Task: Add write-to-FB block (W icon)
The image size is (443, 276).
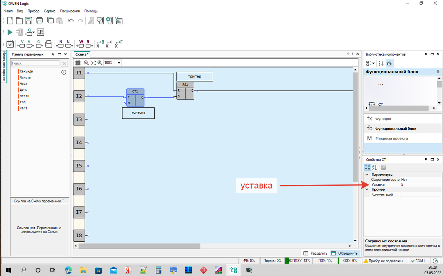Action: pos(80,44)
